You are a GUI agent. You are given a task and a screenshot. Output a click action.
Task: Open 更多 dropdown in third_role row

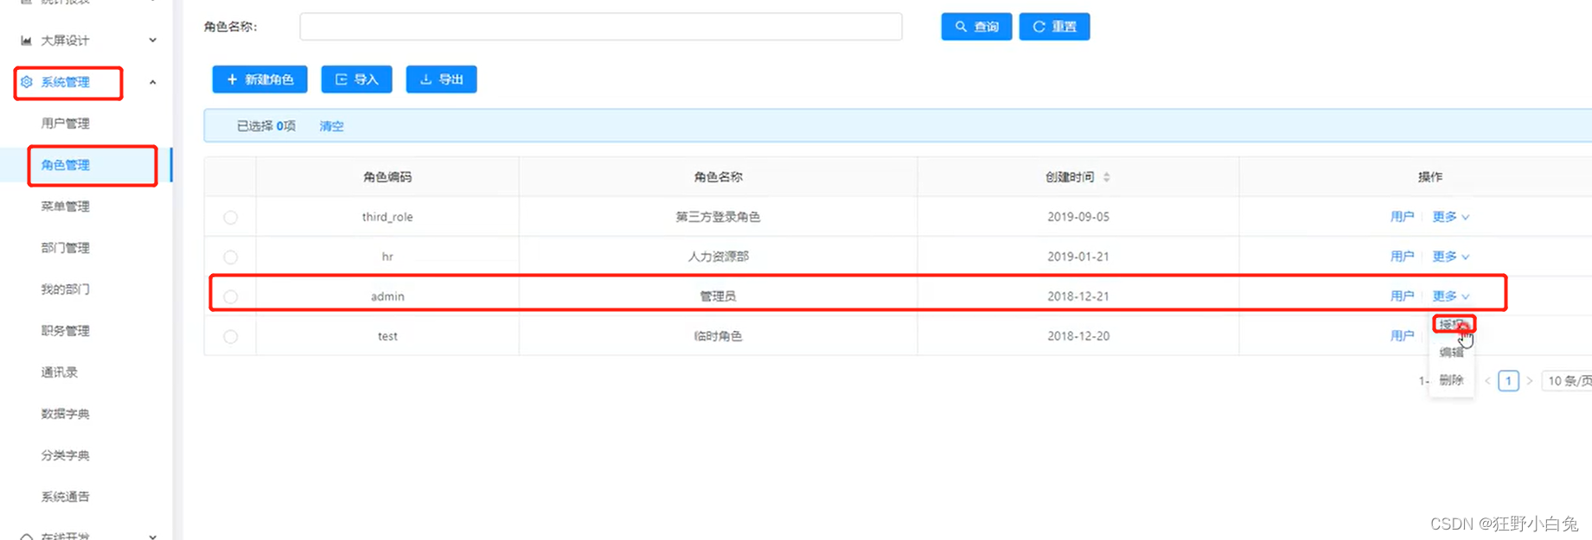coord(1451,217)
